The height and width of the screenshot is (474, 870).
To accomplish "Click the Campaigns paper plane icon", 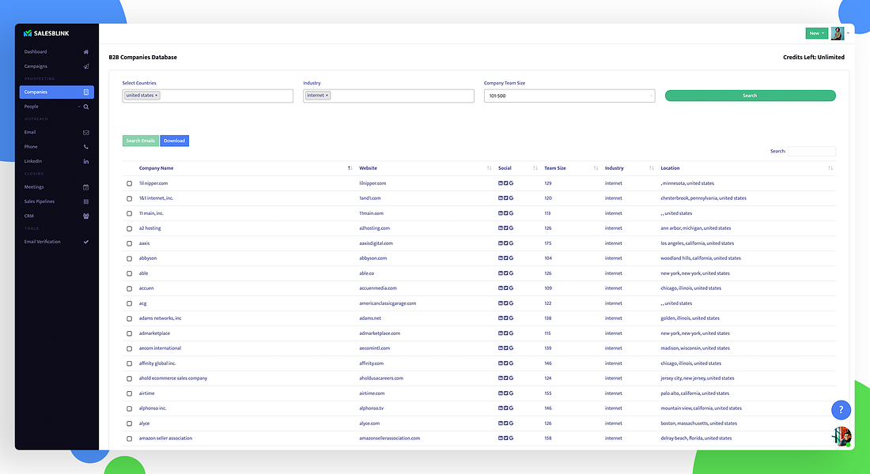I will pyautogui.click(x=86, y=66).
